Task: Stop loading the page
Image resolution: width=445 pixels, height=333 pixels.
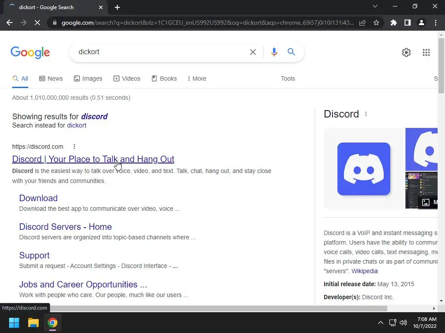Action: (x=37, y=23)
